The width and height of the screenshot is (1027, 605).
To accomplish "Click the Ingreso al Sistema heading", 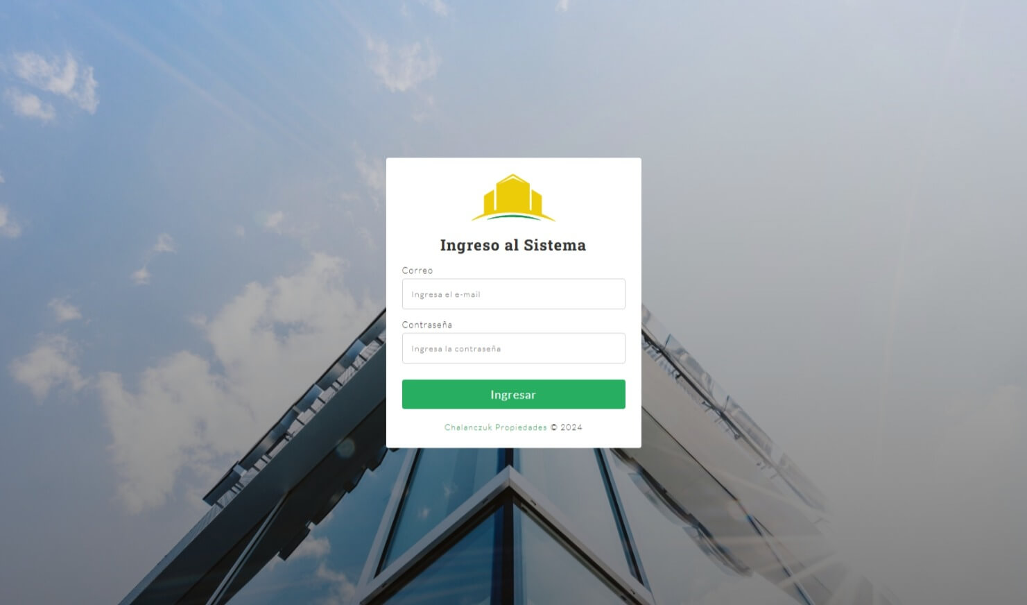I will 513,245.
